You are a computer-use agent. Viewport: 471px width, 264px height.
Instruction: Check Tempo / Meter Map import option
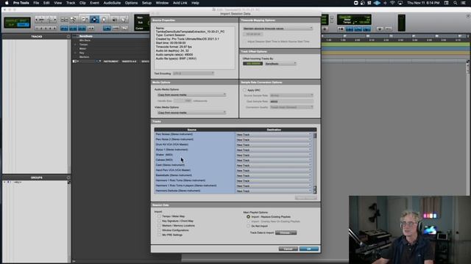point(159,216)
